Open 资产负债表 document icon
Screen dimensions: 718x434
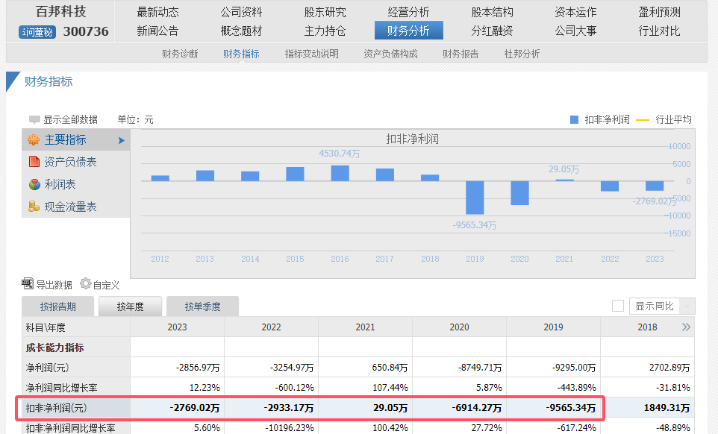click(34, 162)
